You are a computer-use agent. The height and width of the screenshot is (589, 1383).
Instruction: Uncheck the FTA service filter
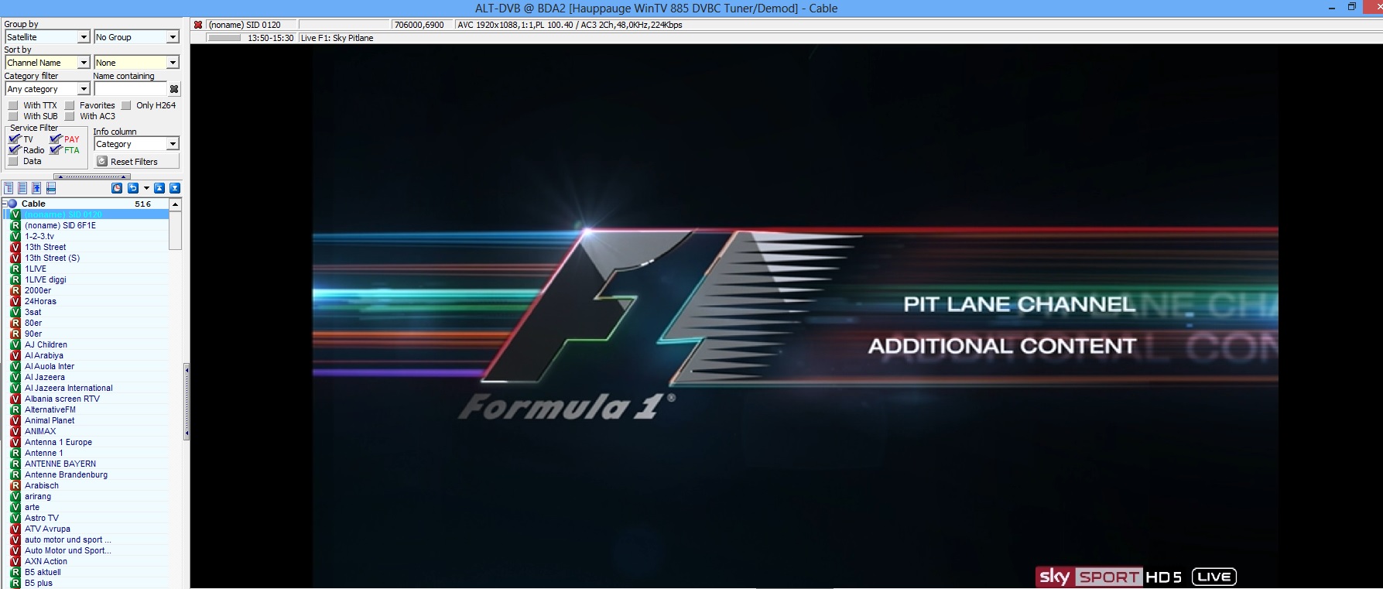tap(55, 150)
